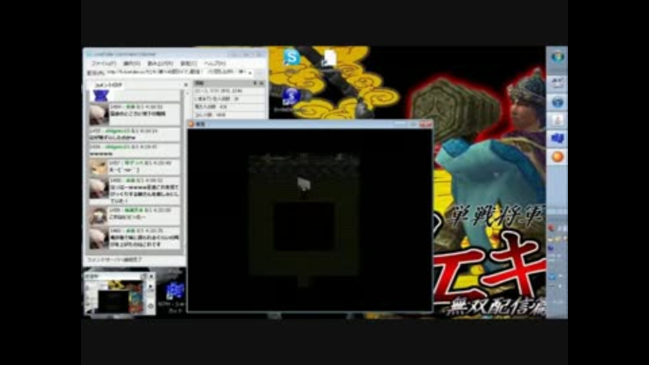Select the white document file icon on the desktop
Screen dimensions: 649x365
click(329, 58)
